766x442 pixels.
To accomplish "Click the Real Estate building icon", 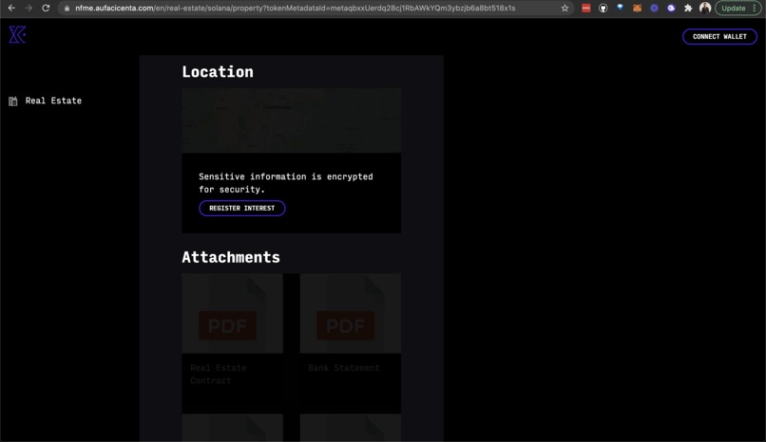I will coord(13,101).
